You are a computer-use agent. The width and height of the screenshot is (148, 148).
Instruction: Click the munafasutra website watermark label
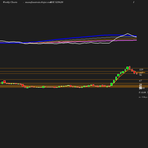coord(38,2)
